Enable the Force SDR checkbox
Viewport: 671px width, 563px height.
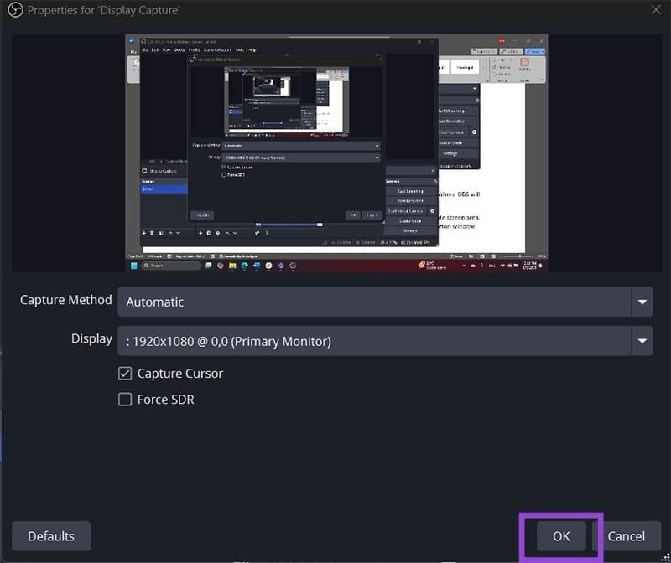125,400
